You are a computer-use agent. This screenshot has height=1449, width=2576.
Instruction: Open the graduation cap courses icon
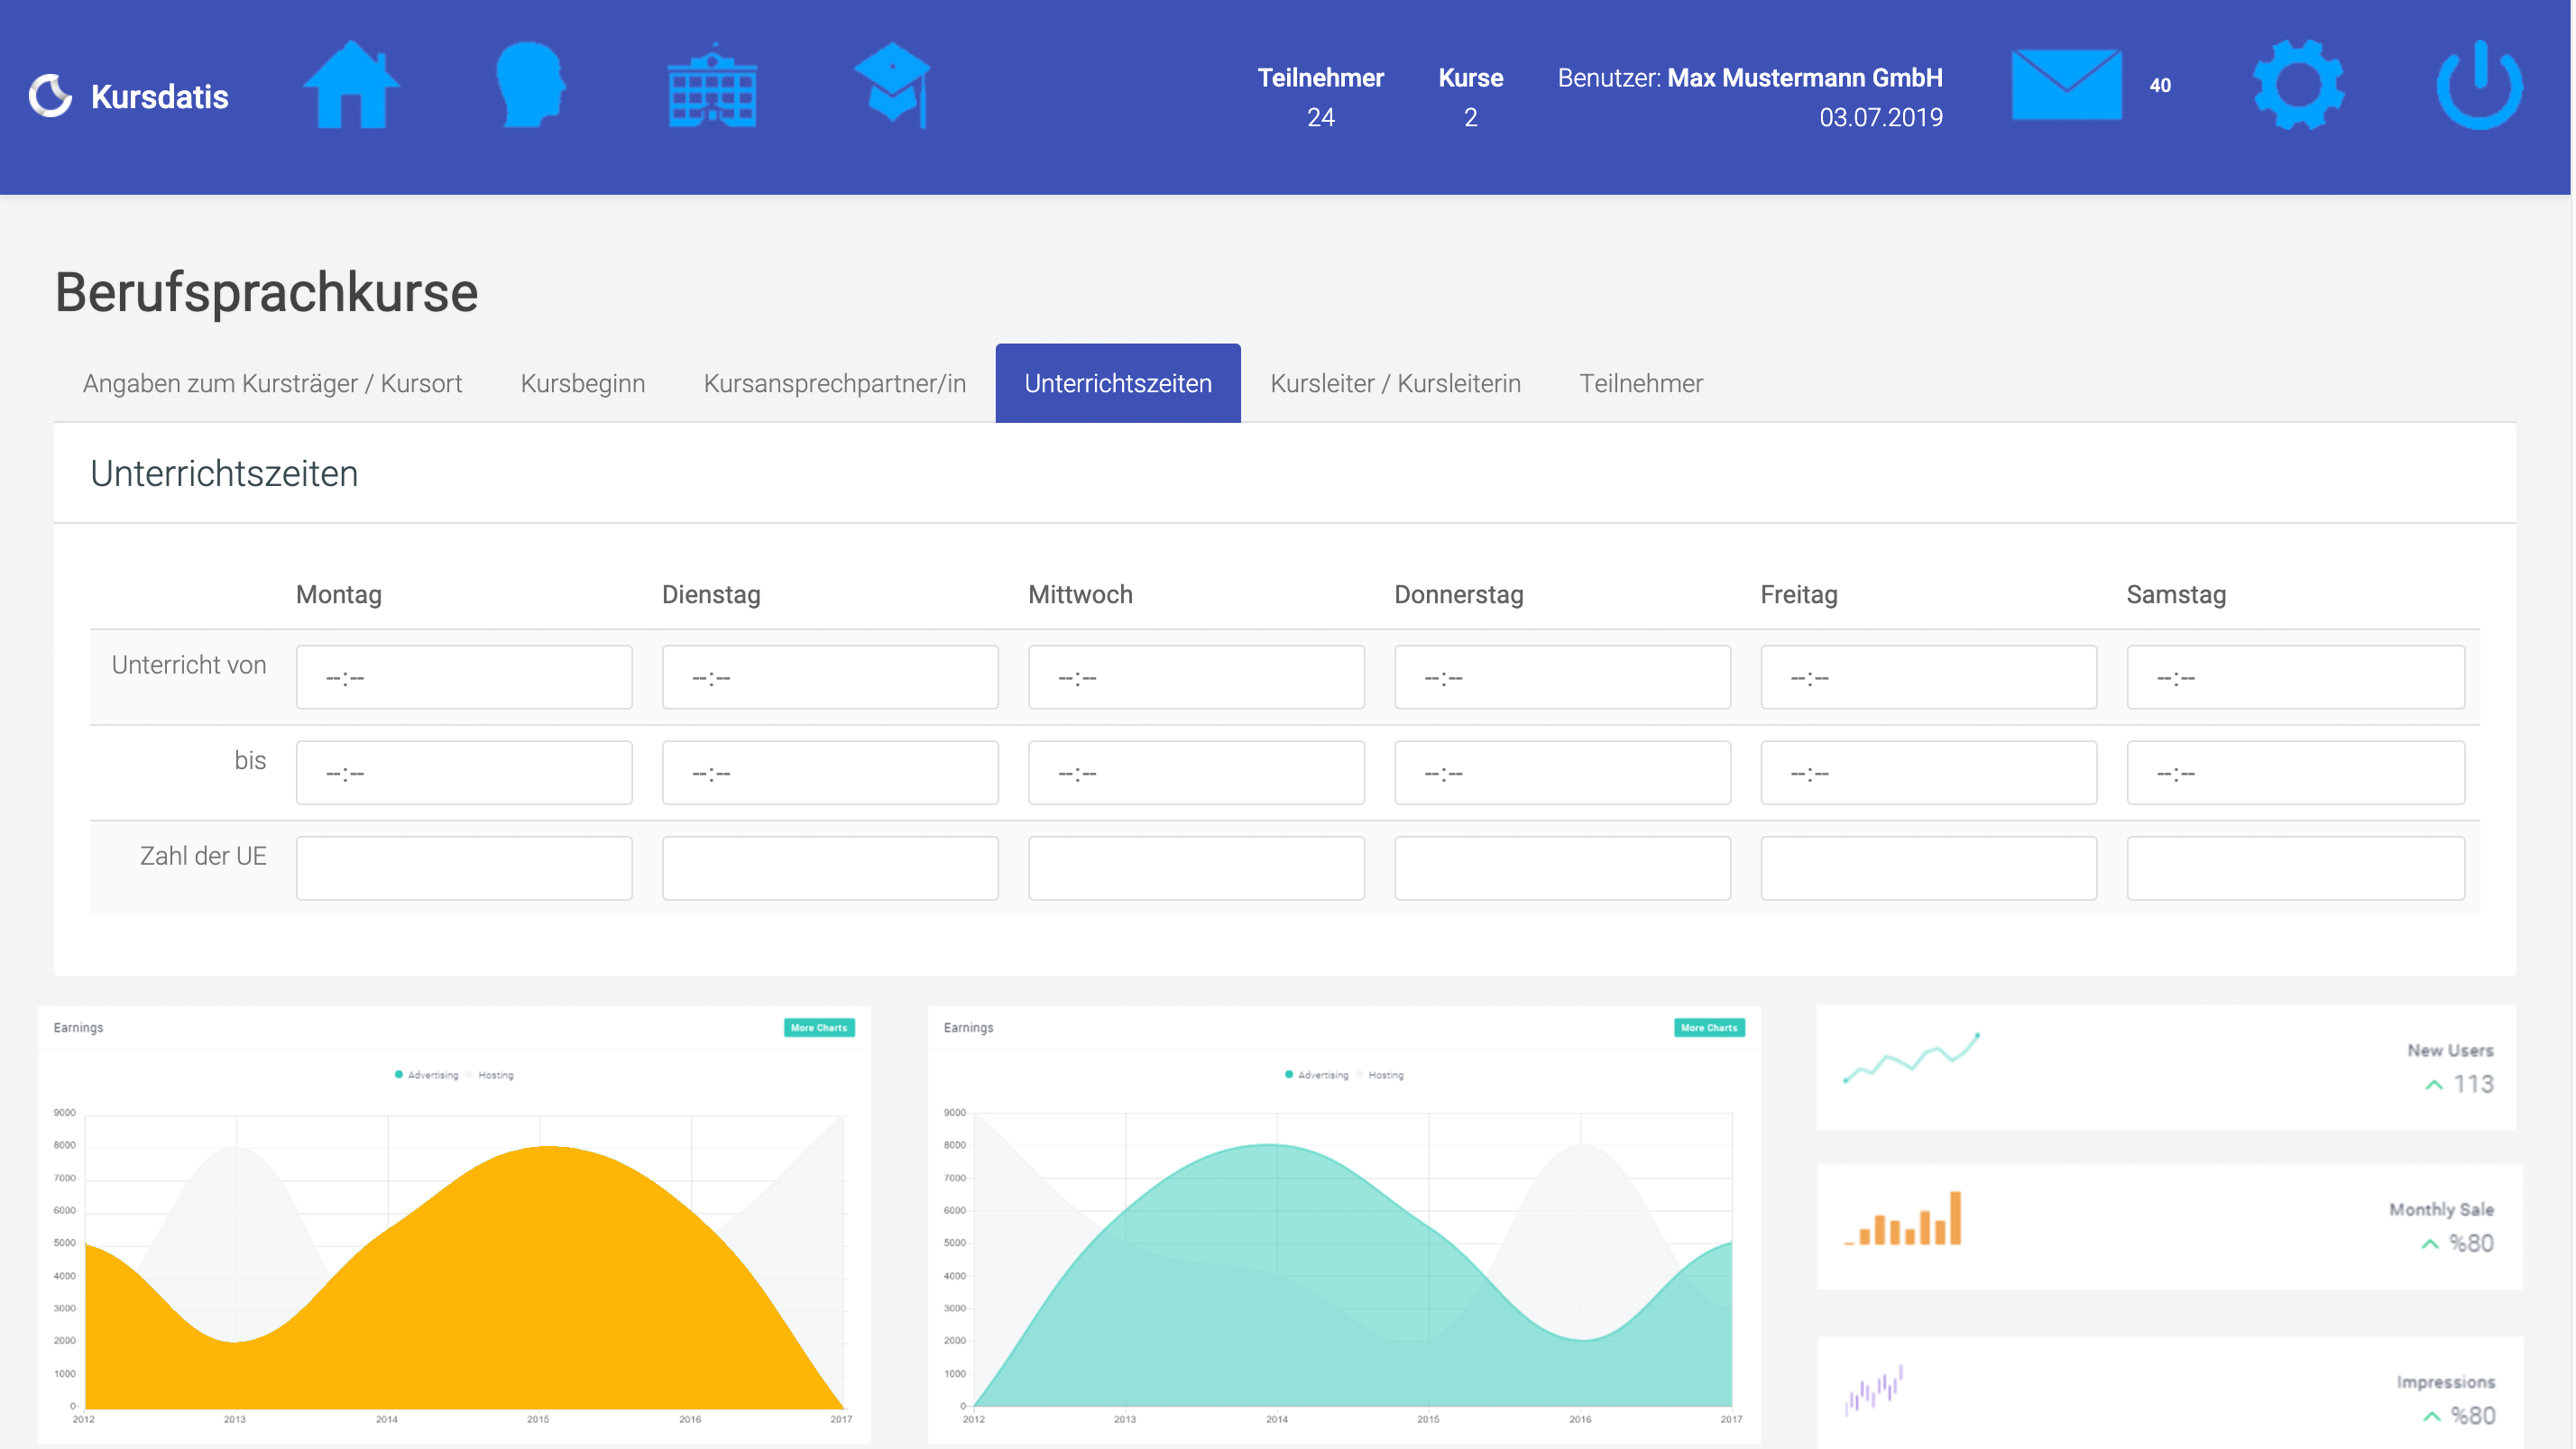tap(893, 85)
